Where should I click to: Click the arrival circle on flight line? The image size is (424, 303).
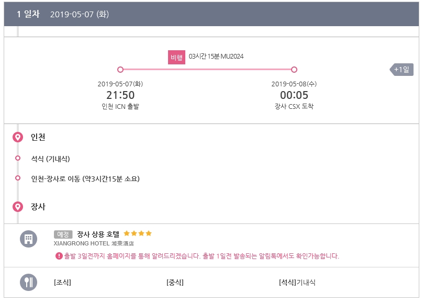(294, 70)
